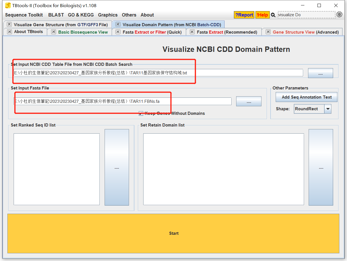Click inside the Retain Domain list area

[x=224, y=169]
